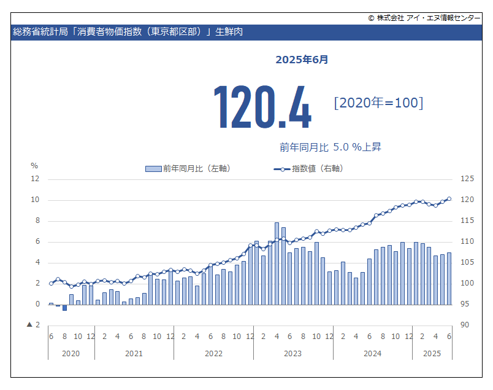Click the base year note '[2020年=100]'
The width and height of the screenshot is (493, 390).
(x=378, y=103)
